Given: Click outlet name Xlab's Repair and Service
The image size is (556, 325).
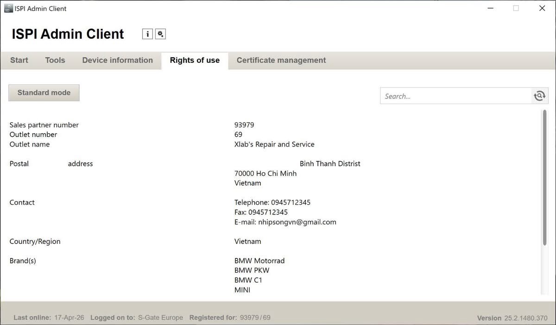Looking at the screenshot, I should [x=274, y=144].
